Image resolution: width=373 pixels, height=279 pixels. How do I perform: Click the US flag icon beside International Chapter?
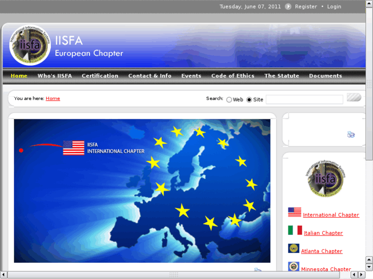point(295,212)
